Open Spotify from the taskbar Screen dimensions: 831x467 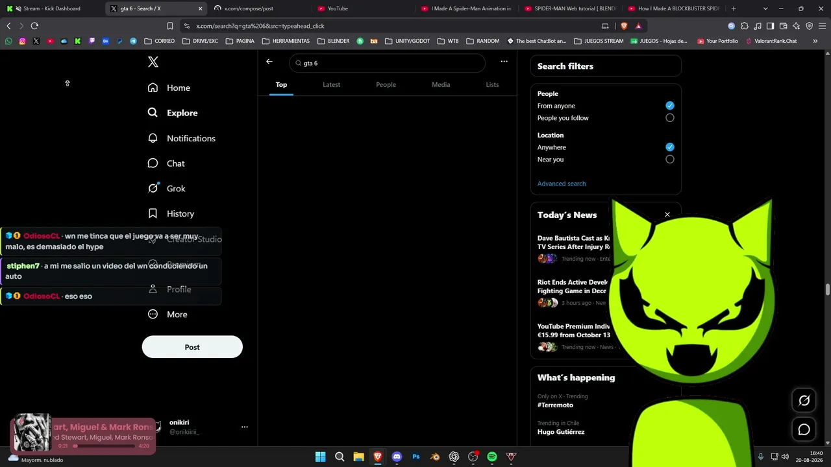tap(492, 457)
